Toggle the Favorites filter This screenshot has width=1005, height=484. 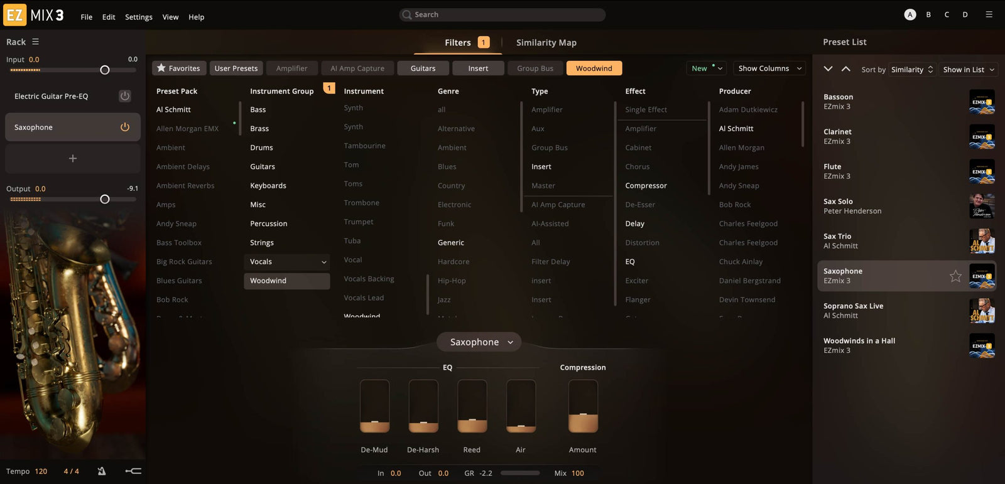(x=179, y=68)
